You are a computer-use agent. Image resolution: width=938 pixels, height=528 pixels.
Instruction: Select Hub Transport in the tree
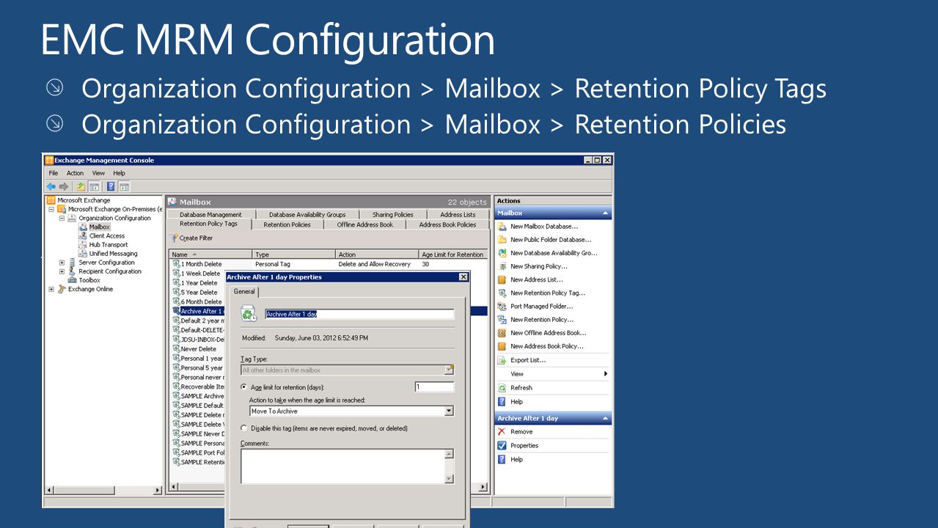[109, 245]
